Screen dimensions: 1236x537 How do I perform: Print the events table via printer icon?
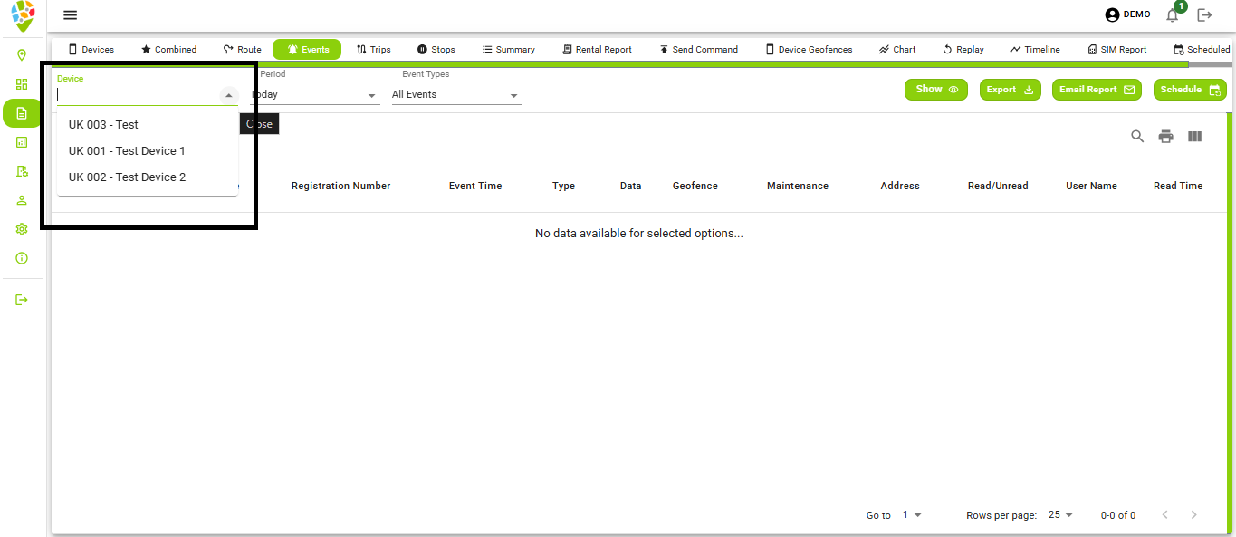[x=1166, y=137]
